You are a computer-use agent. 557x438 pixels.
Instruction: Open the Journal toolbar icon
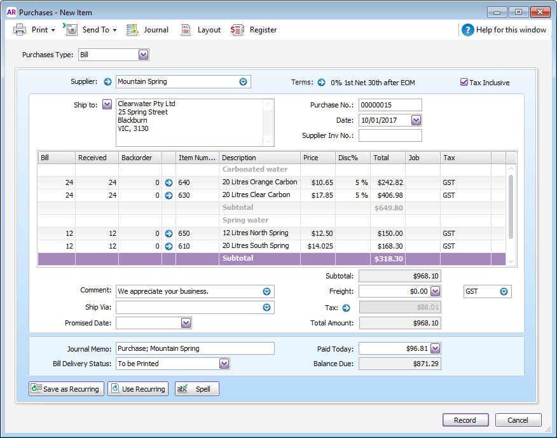132,30
